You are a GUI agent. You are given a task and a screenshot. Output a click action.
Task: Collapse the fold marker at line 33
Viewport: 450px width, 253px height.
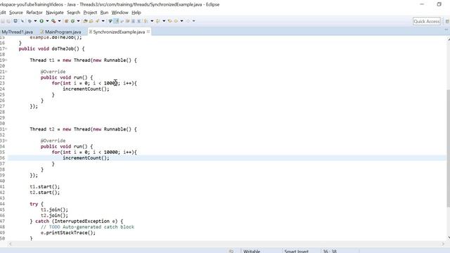tap(6, 141)
